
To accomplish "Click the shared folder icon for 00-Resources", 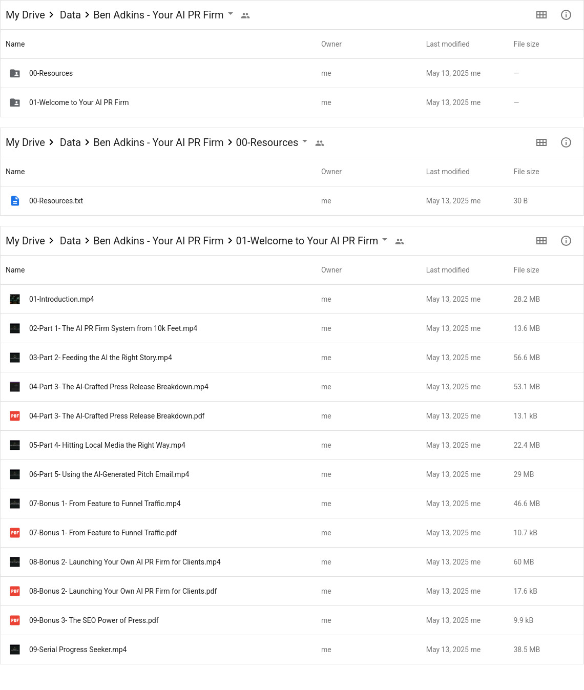I will coord(15,73).
